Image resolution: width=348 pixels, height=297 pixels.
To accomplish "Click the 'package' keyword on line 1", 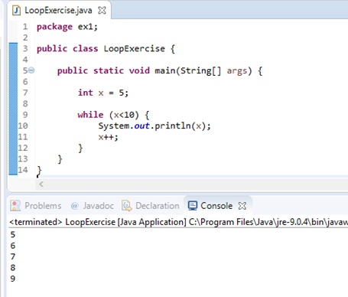I will point(54,27).
